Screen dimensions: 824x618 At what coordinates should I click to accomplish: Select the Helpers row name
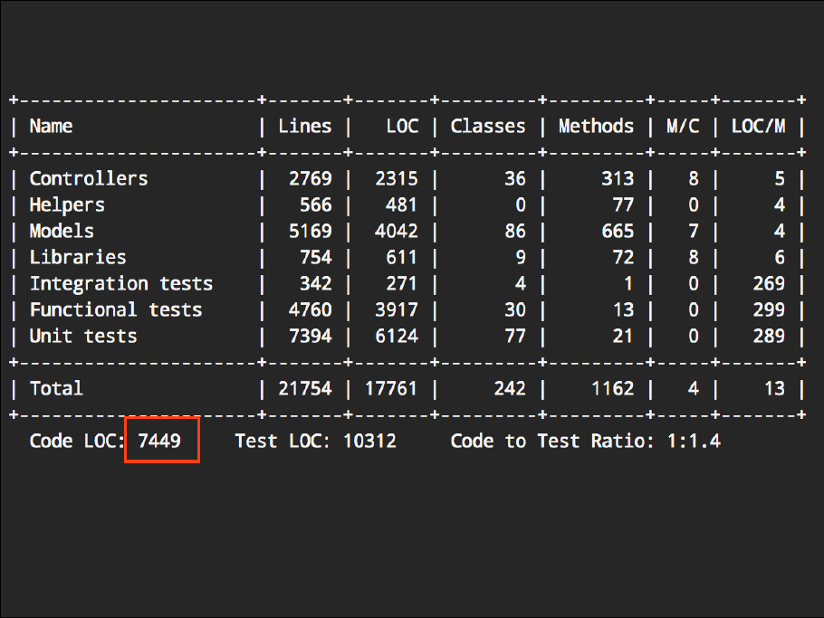click(67, 204)
